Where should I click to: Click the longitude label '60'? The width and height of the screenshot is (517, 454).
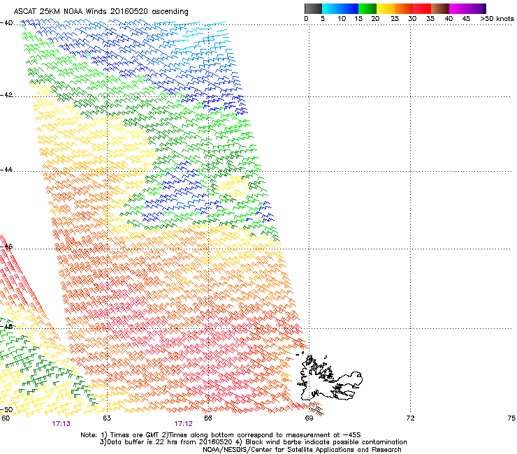point(6,418)
